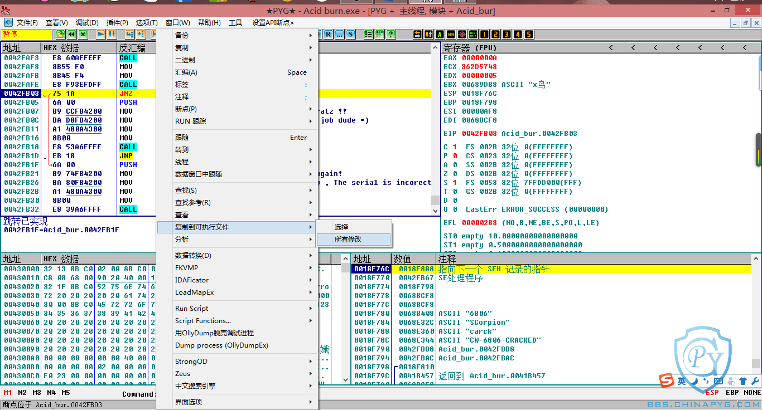This screenshot has width=762, height=410.
Task: Click the Sogou wrench tools icon
Action: coord(755,381)
